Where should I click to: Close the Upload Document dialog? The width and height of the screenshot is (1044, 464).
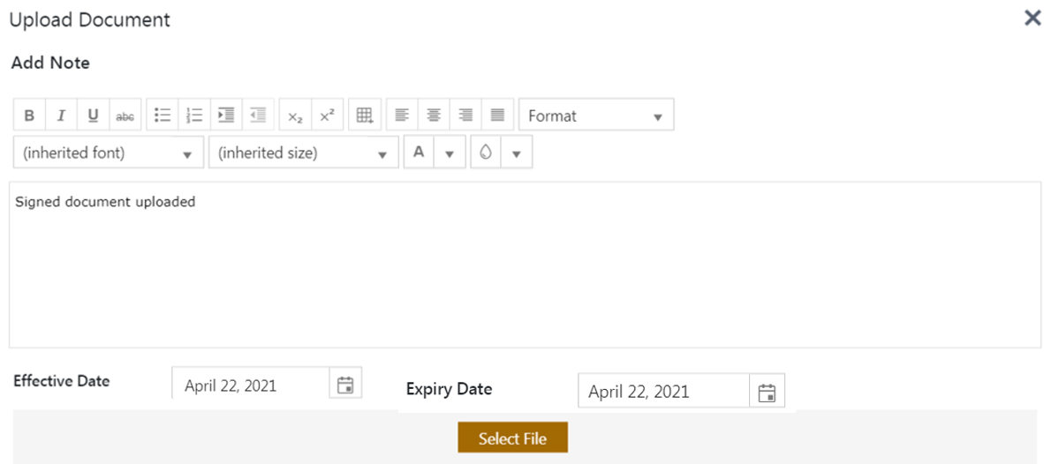[x=1032, y=19]
